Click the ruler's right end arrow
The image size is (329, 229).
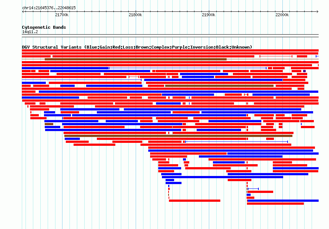[x=318, y=11]
